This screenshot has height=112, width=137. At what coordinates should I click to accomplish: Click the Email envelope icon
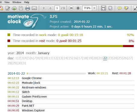coord(34,8)
